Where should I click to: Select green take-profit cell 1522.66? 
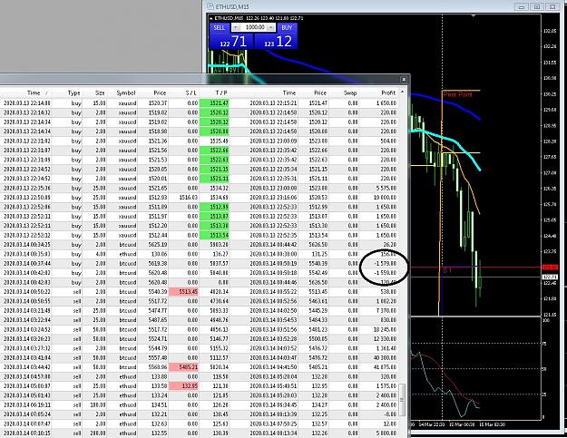click(x=214, y=150)
